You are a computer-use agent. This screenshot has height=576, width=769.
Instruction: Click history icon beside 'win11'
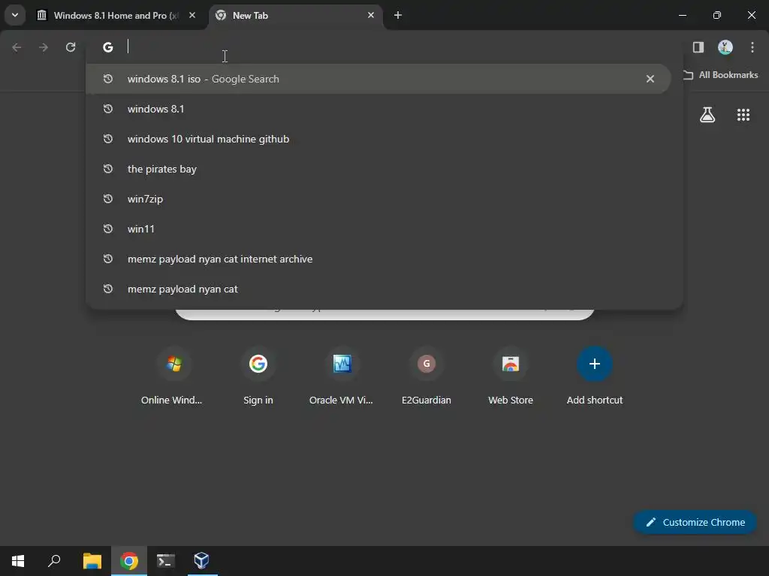108,229
